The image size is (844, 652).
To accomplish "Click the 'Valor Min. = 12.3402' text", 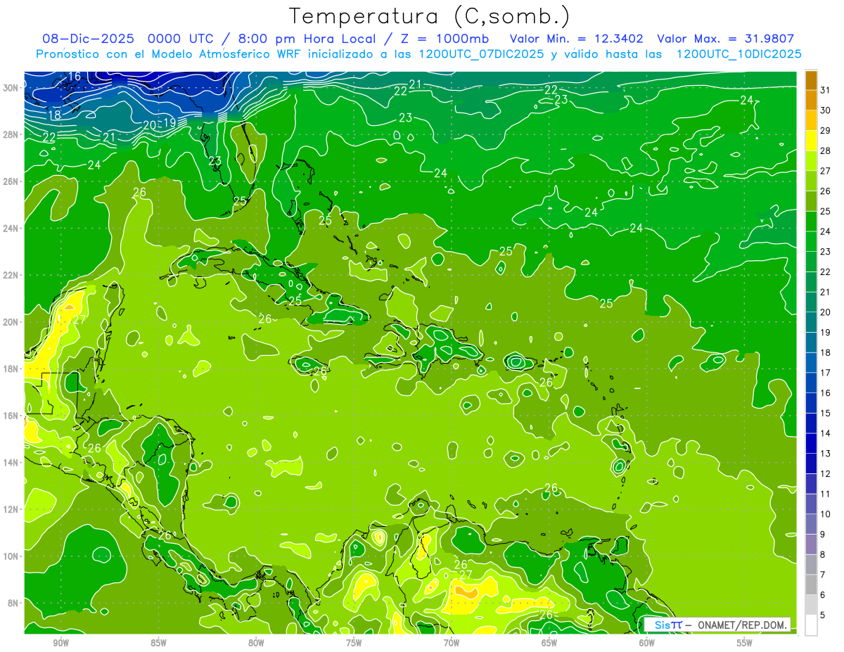I will [x=577, y=39].
